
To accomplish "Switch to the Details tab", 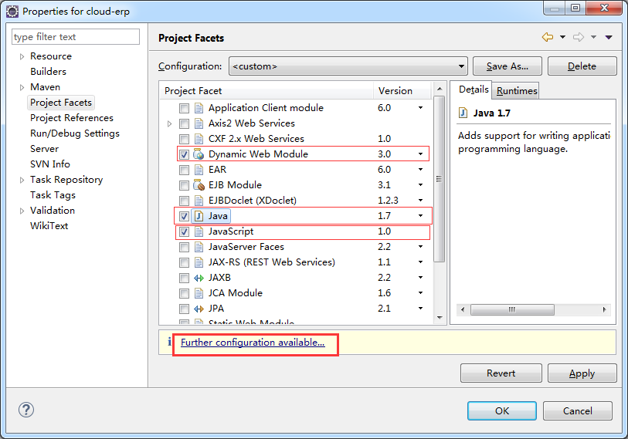I will coord(474,89).
